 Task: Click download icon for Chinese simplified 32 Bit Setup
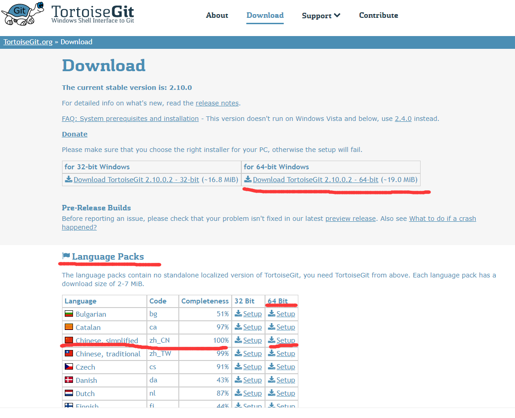coord(238,340)
